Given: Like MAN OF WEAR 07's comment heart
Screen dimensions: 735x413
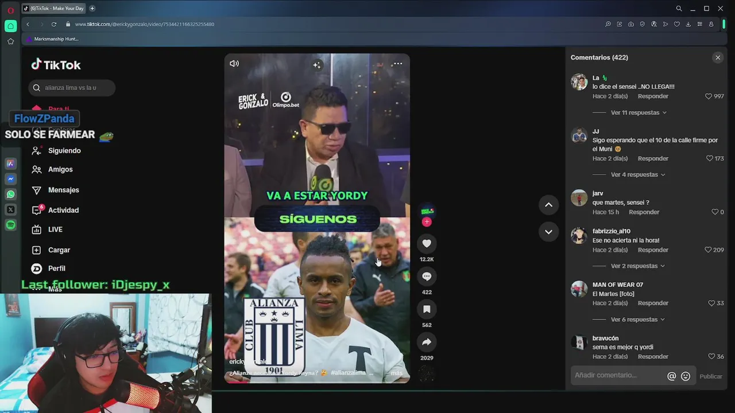Looking at the screenshot, I should [x=711, y=303].
